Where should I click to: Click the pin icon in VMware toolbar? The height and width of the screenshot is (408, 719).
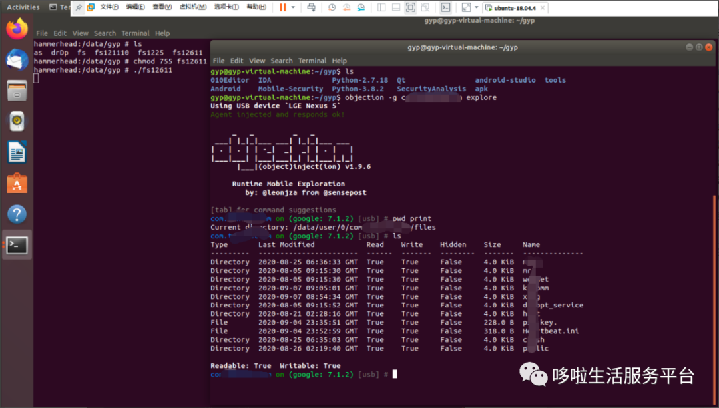coord(79,7)
